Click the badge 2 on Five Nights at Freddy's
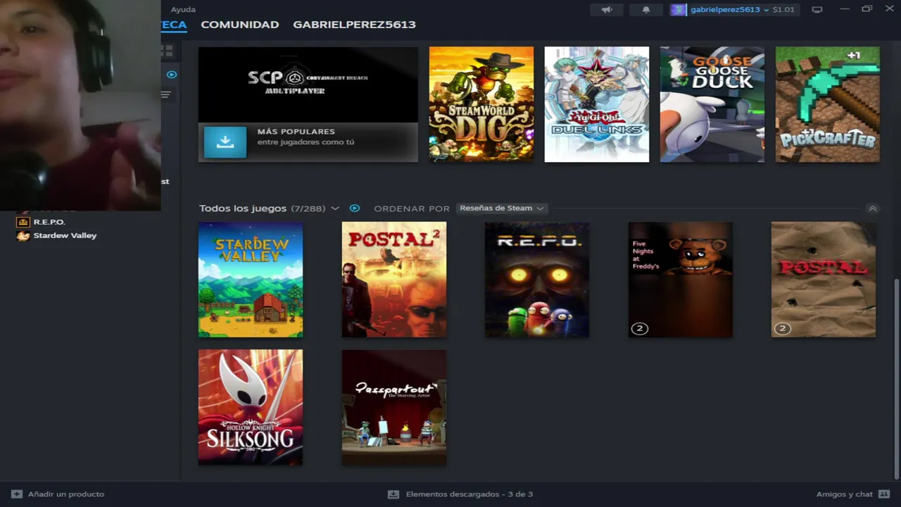Viewport: 901px width, 507px height. tap(639, 328)
